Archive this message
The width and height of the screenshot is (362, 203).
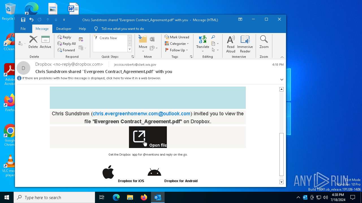tap(45, 42)
